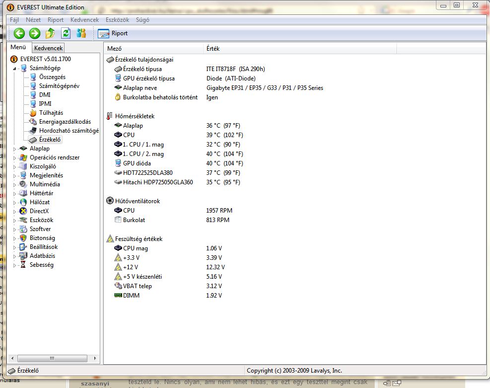The width and height of the screenshot is (490, 388).
Task: Select the Érzékelő chip icon in tree
Action: (33, 140)
